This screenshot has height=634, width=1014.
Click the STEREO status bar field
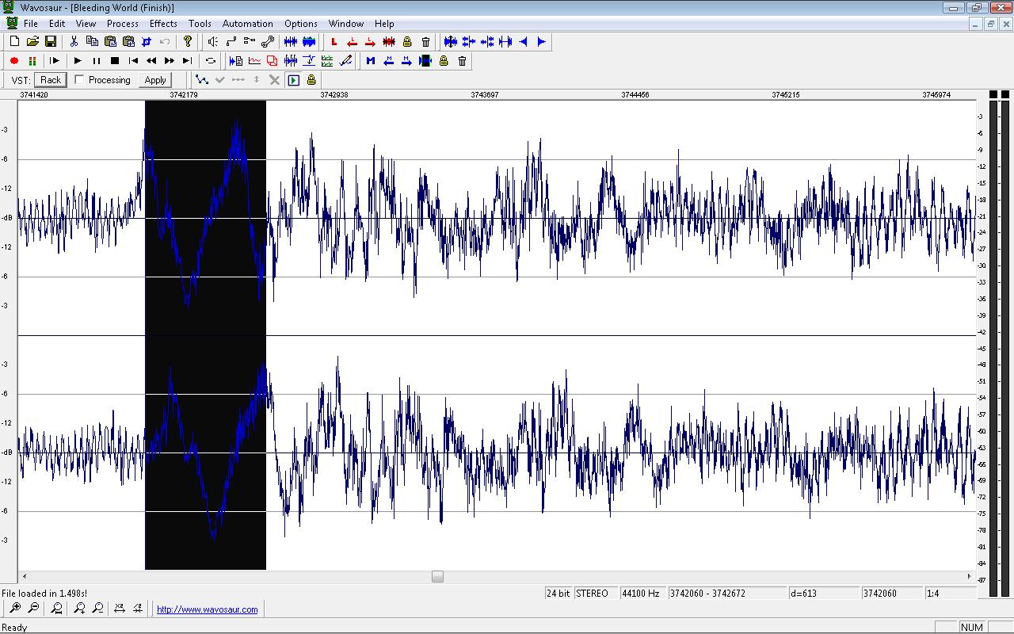596,593
